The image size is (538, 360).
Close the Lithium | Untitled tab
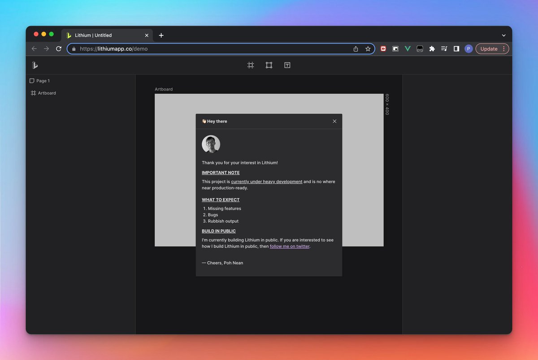(147, 35)
